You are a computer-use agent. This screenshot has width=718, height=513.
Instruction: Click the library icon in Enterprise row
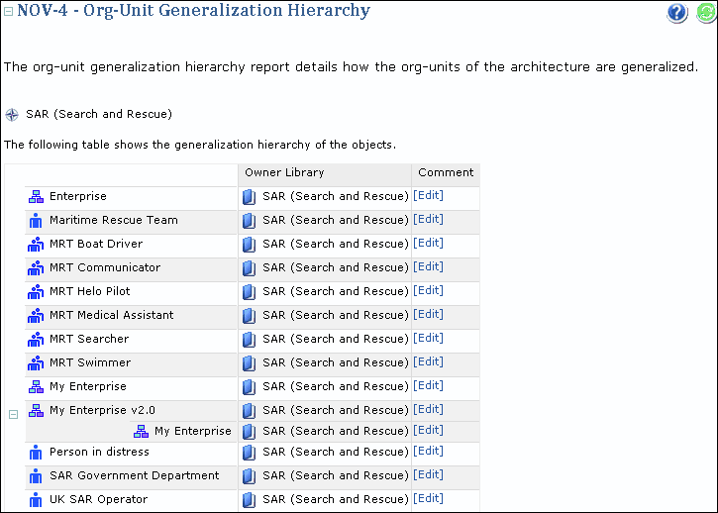click(x=250, y=197)
